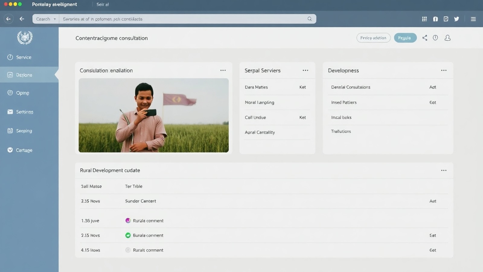483x272 pixels.
Task: Open Rural Development cudate options menu
Action: (x=444, y=170)
